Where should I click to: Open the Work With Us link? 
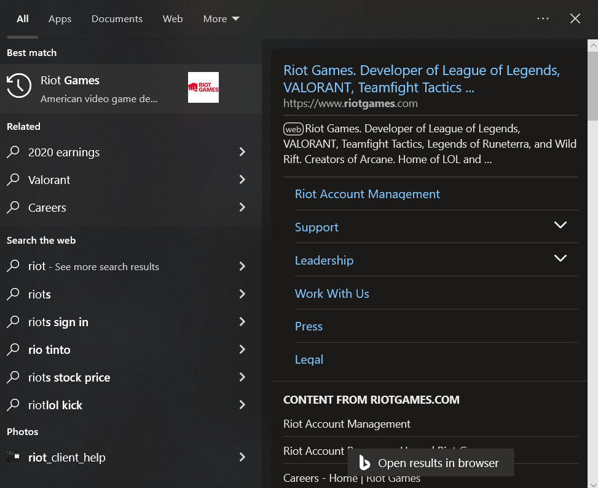click(332, 294)
